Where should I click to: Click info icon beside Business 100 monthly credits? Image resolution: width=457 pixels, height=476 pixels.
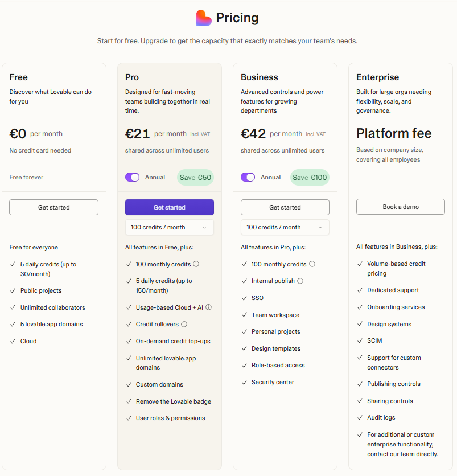pos(312,264)
